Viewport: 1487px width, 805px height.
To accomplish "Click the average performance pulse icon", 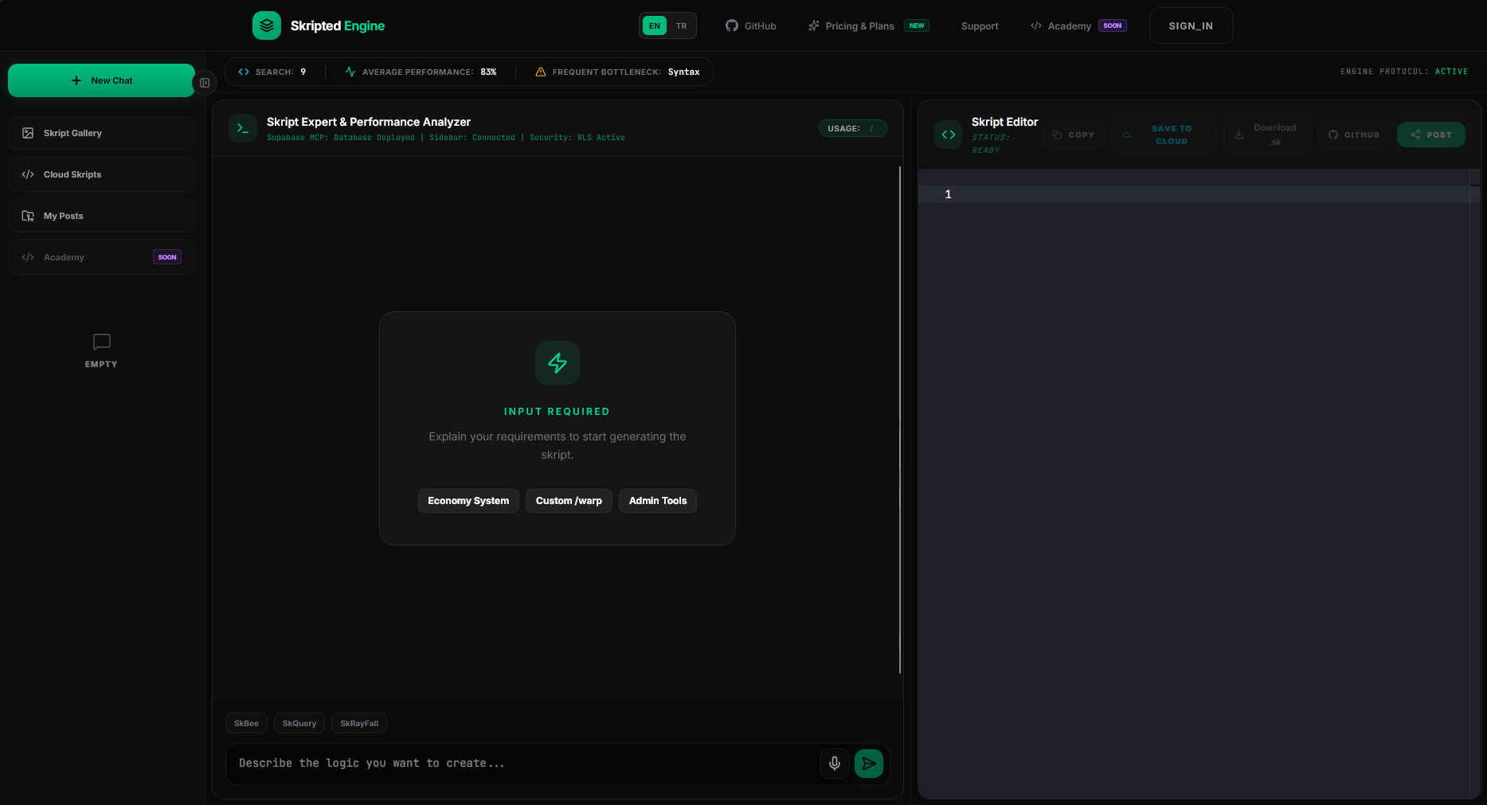I will pos(350,72).
